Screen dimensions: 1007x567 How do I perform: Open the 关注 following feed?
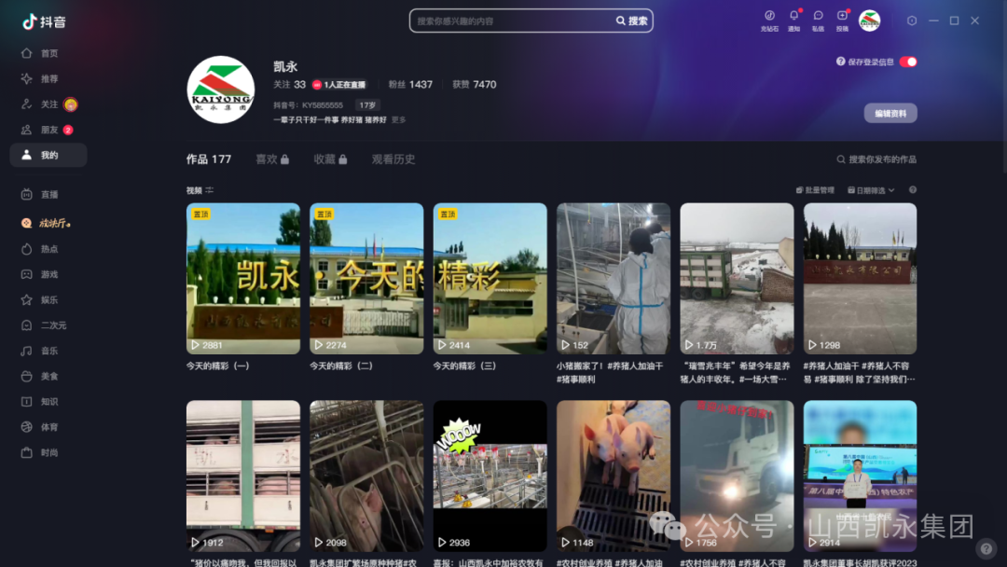pyautogui.click(x=48, y=104)
